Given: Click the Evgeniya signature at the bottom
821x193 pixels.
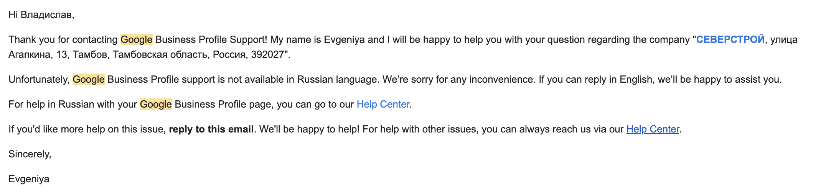Looking at the screenshot, I should (29, 179).
